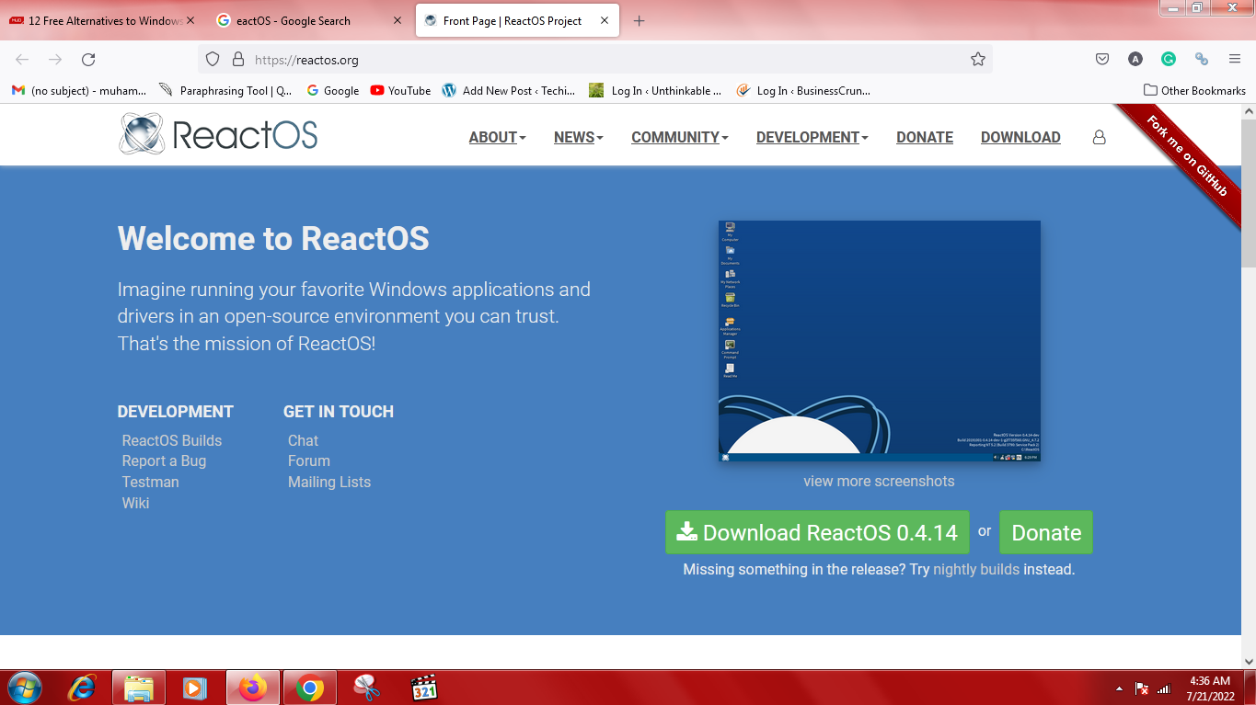Expand the COMMUNITY dropdown menu

pos(679,137)
